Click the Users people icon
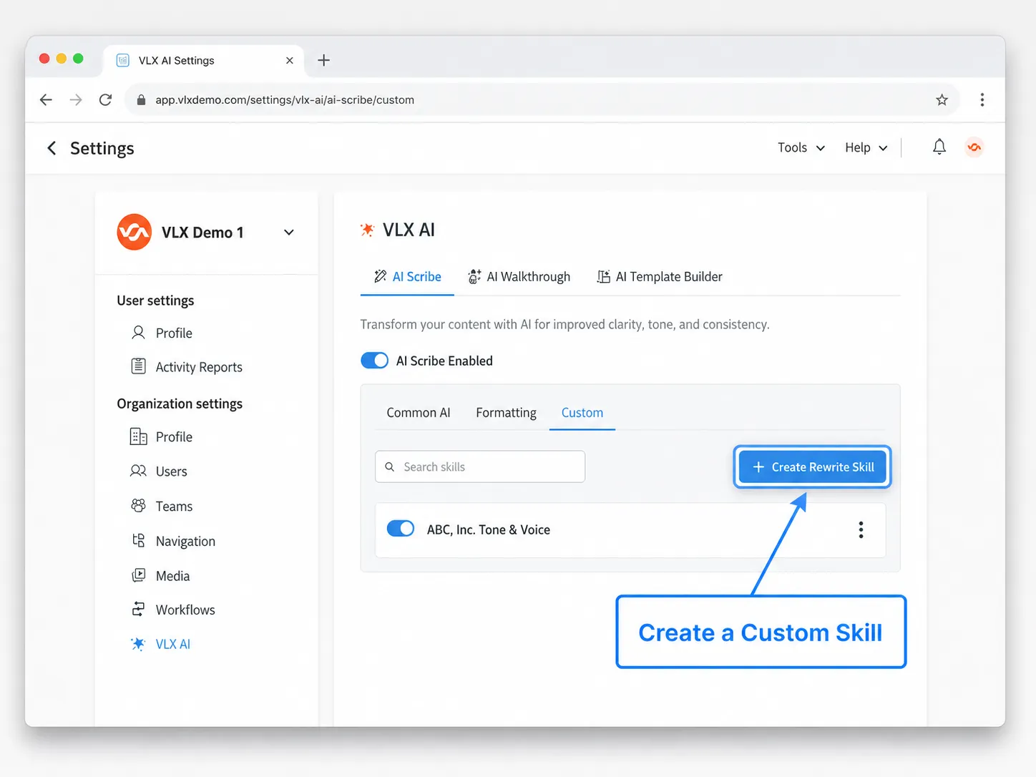1036x777 pixels. pyautogui.click(x=138, y=471)
